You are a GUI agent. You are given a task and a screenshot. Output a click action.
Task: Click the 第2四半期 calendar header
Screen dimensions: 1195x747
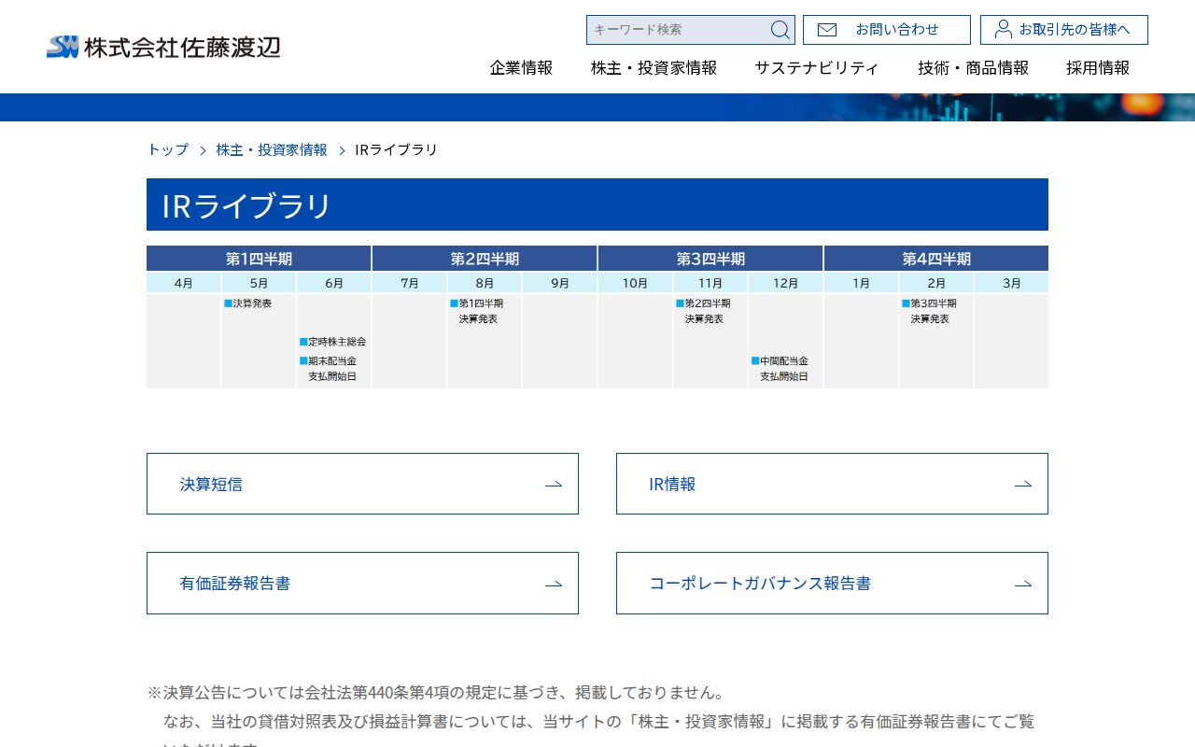coord(485,259)
